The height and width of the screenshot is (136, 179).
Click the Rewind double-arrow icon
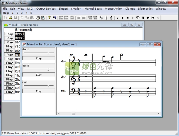(148, 18)
